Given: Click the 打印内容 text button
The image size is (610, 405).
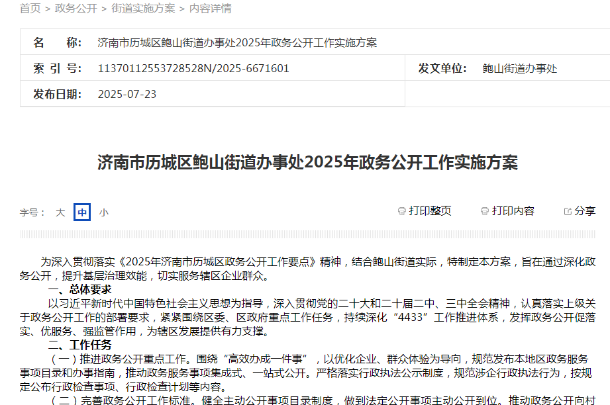Looking at the screenshot, I should [513, 211].
